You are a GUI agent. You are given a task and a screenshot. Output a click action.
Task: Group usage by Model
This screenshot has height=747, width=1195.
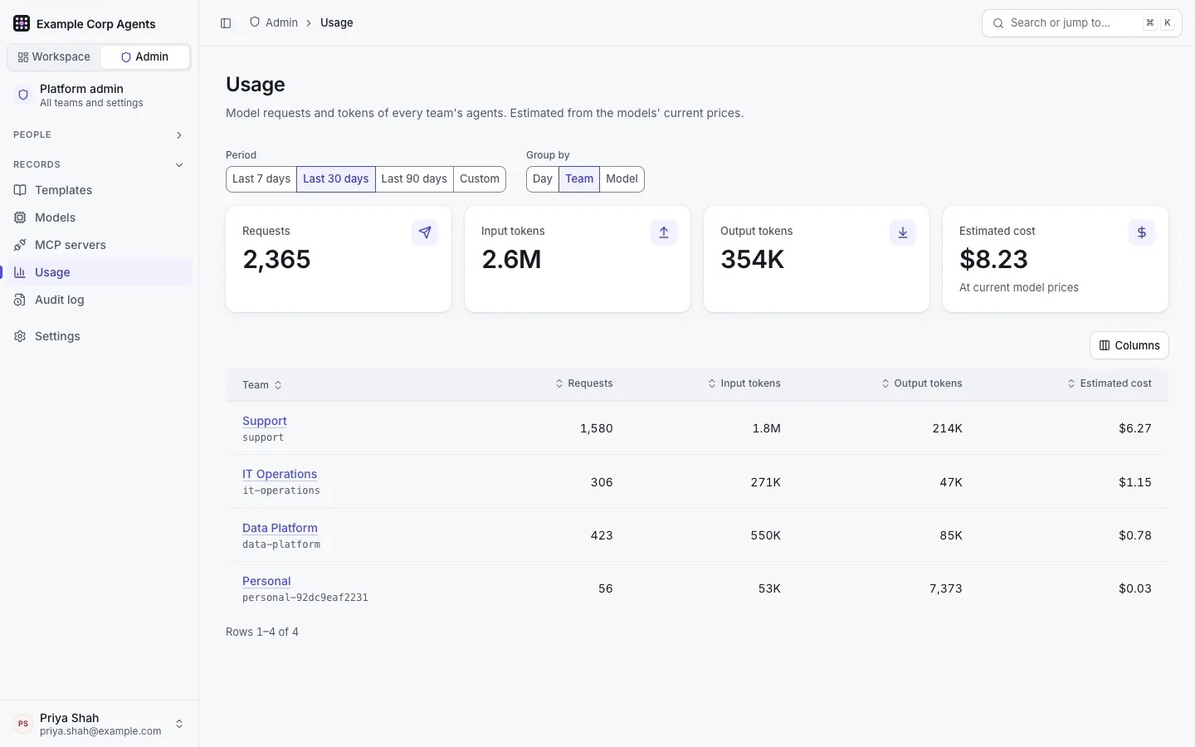(622, 179)
